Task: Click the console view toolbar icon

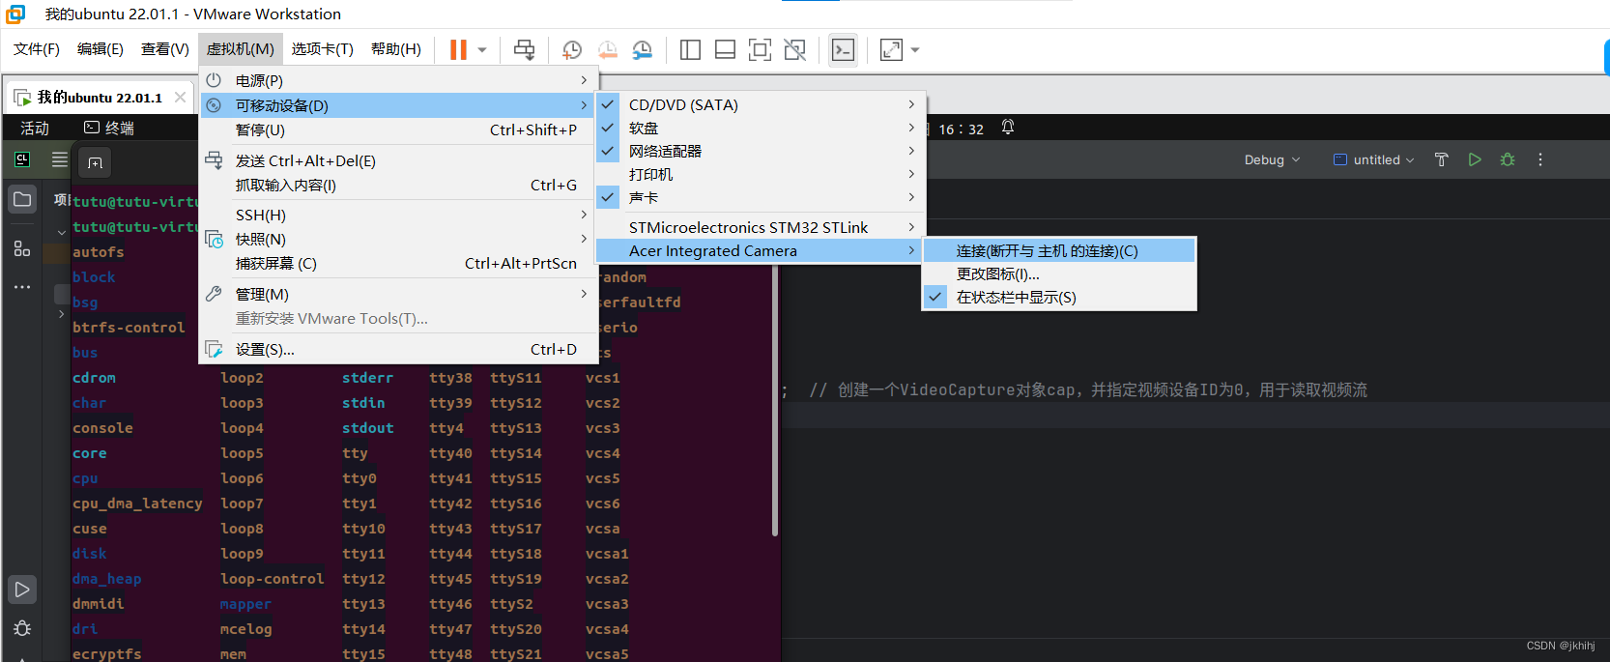Action: pos(843,49)
